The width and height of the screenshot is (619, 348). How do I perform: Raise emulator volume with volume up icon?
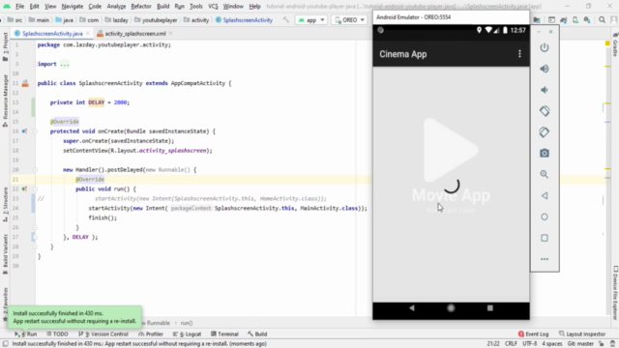click(545, 69)
